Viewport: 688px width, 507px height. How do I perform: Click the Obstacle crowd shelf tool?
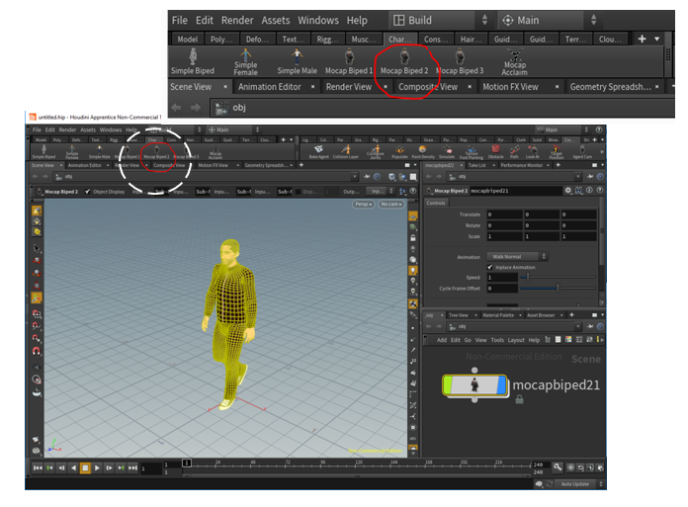[495, 152]
